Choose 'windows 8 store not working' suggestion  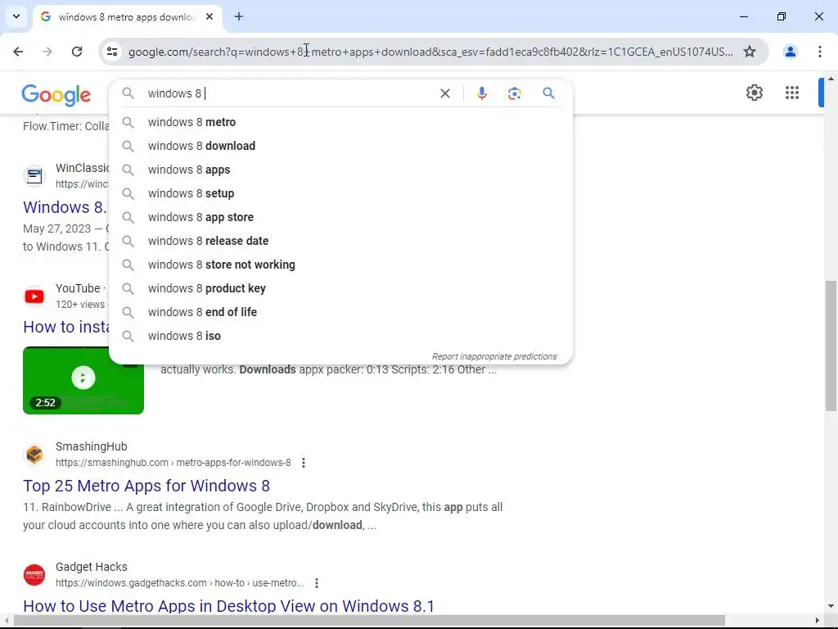pyautogui.click(x=340, y=265)
